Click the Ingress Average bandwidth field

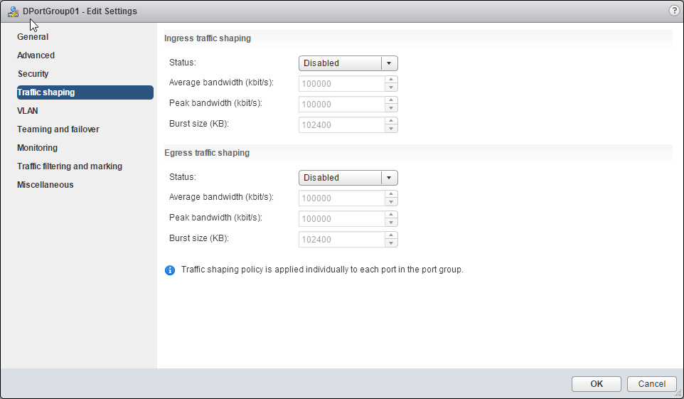(x=341, y=84)
